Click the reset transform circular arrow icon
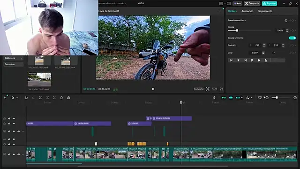This screenshot has width=300, height=169. pos(286,21)
